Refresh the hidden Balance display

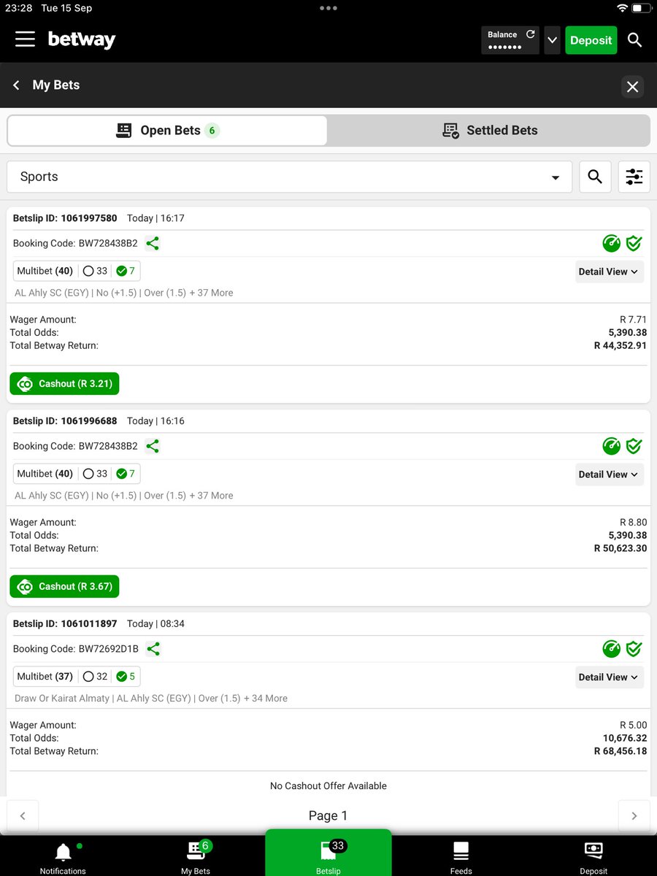click(x=531, y=34)
